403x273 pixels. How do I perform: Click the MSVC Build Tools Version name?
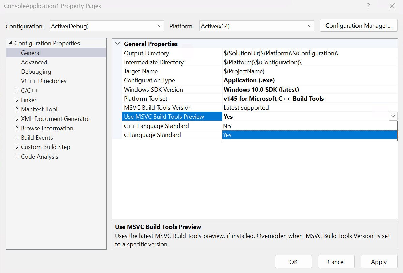(158, 108)
